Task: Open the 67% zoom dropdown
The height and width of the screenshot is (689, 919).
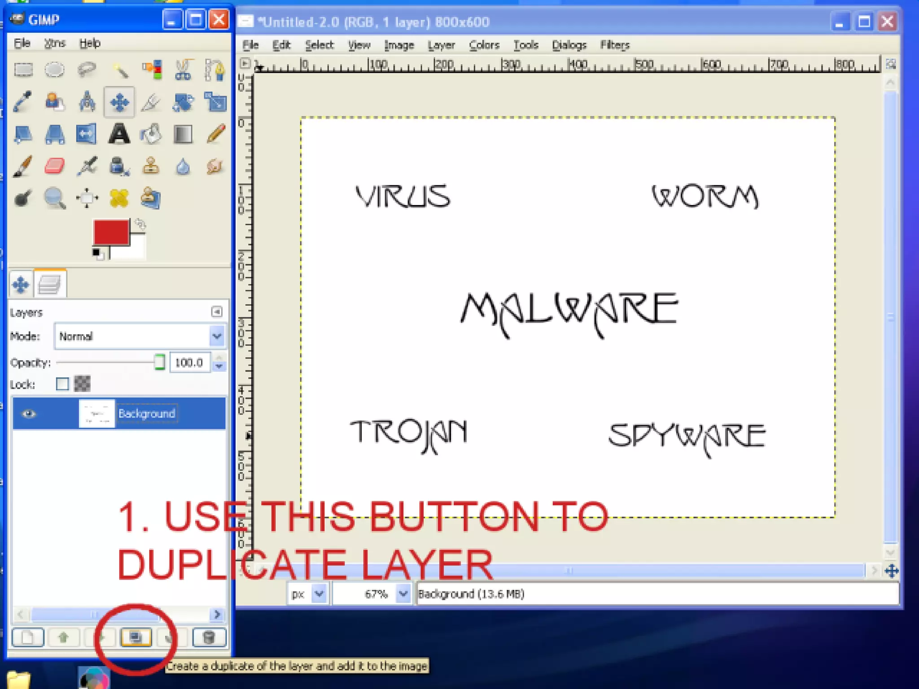Action: pos(403,594)
